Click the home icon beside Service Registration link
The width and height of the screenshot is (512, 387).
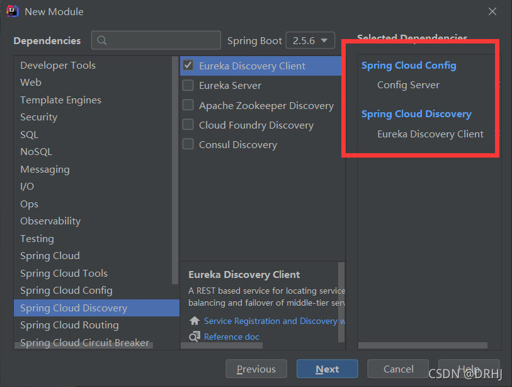click(x=195, y=321)
